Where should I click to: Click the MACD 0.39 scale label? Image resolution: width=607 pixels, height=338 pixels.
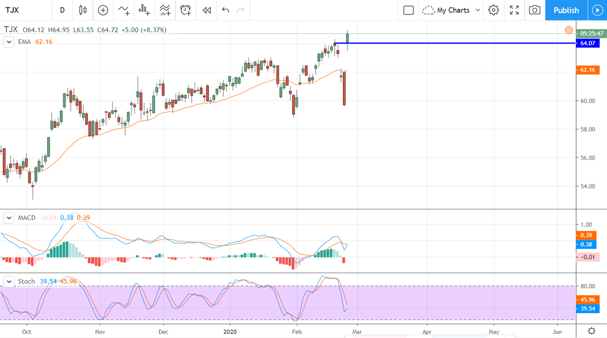click(587, 235)
